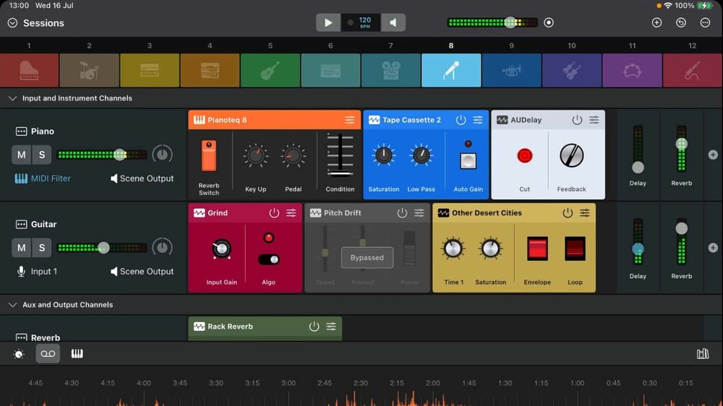Image resolution: width=723 pixels, height=406 pixels.
Task: Click the tuner/metronome icon at bottom left
Action: click(19, 353)
